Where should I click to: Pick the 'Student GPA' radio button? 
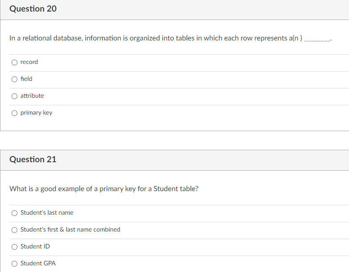pyautogui.click(x=14, y=264)
